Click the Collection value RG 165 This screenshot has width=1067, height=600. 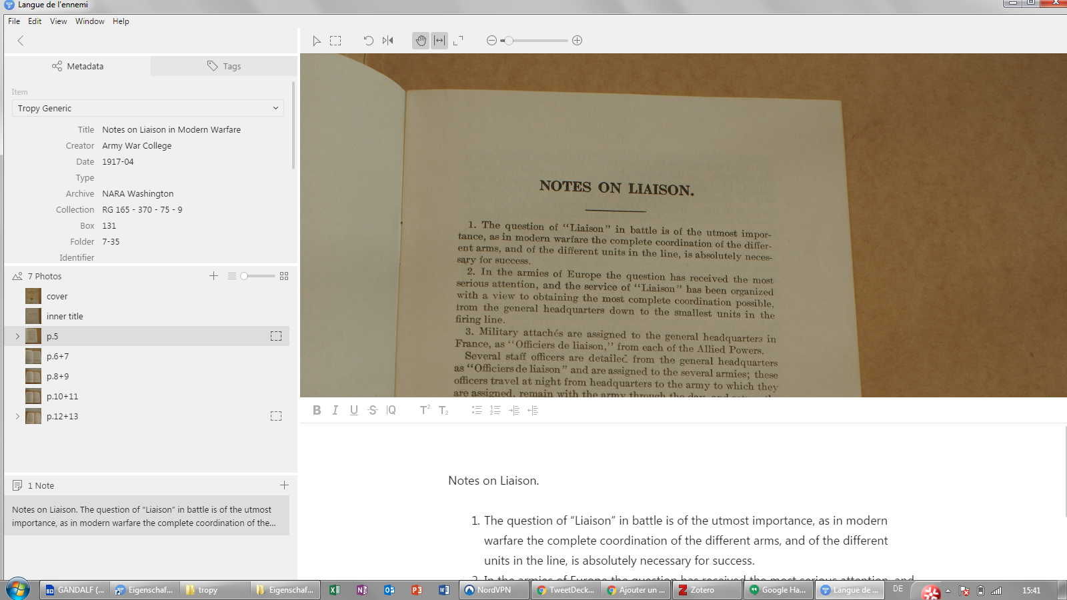pyautogui.click(x=142, y=209)
